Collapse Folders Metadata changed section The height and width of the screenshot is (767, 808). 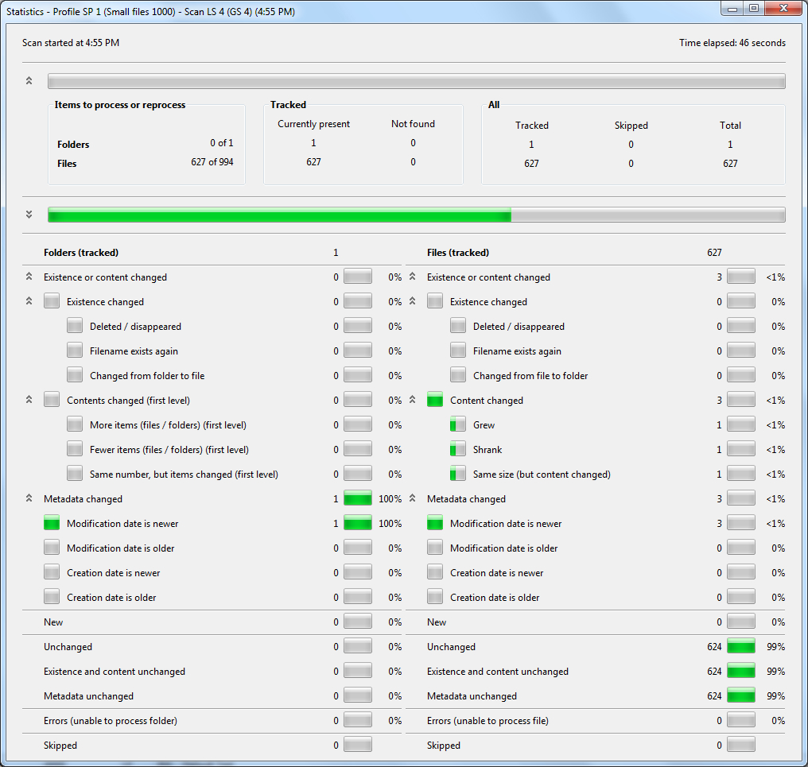point(29,499)
